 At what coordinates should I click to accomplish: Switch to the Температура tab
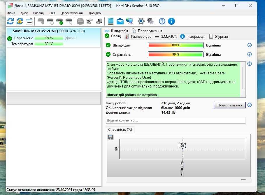(x=138, y=37)
